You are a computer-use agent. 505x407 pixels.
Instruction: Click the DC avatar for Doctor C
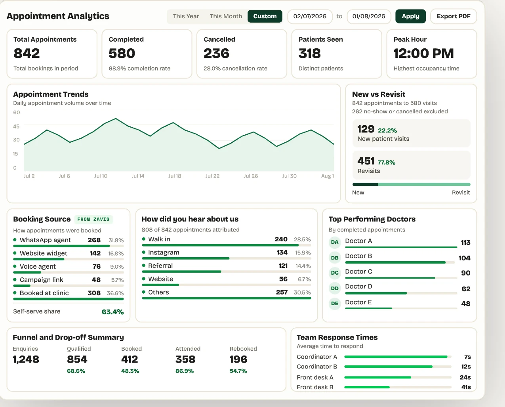click(x=335, y=273)
